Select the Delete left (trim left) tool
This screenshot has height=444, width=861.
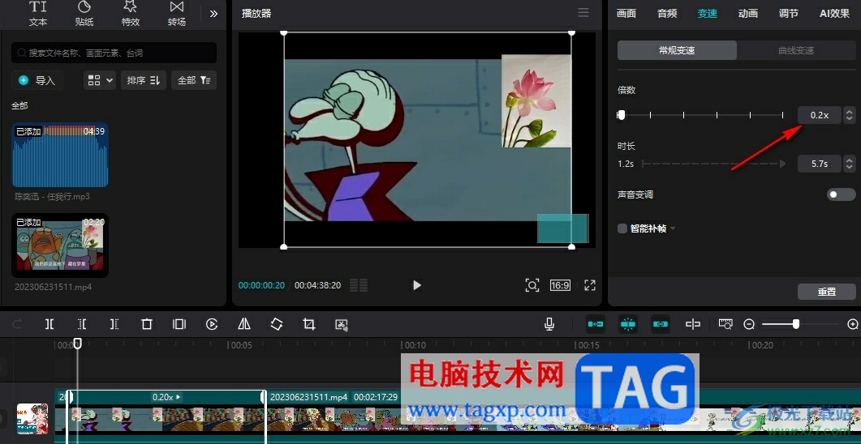pyautogui.click(x=82, y=324)
